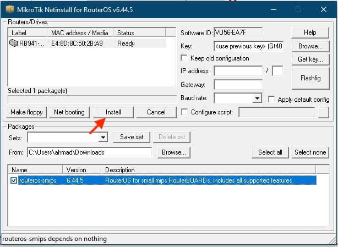
Task: Click Select all packages button
Action: click(270, 152)
